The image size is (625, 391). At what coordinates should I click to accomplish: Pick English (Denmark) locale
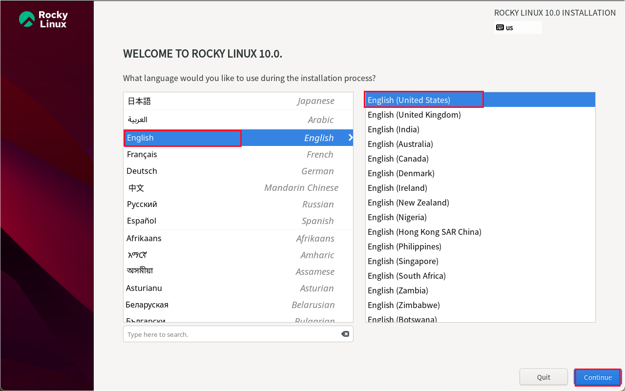coord(480,173)
